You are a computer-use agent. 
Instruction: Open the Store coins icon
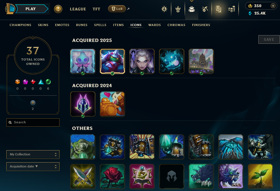click(232, 9)
